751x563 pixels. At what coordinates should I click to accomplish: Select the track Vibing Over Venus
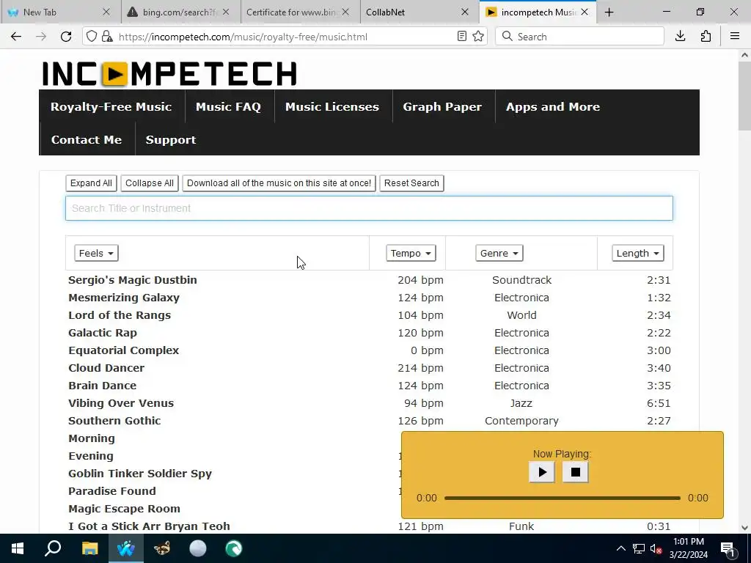tap(121, 403)
